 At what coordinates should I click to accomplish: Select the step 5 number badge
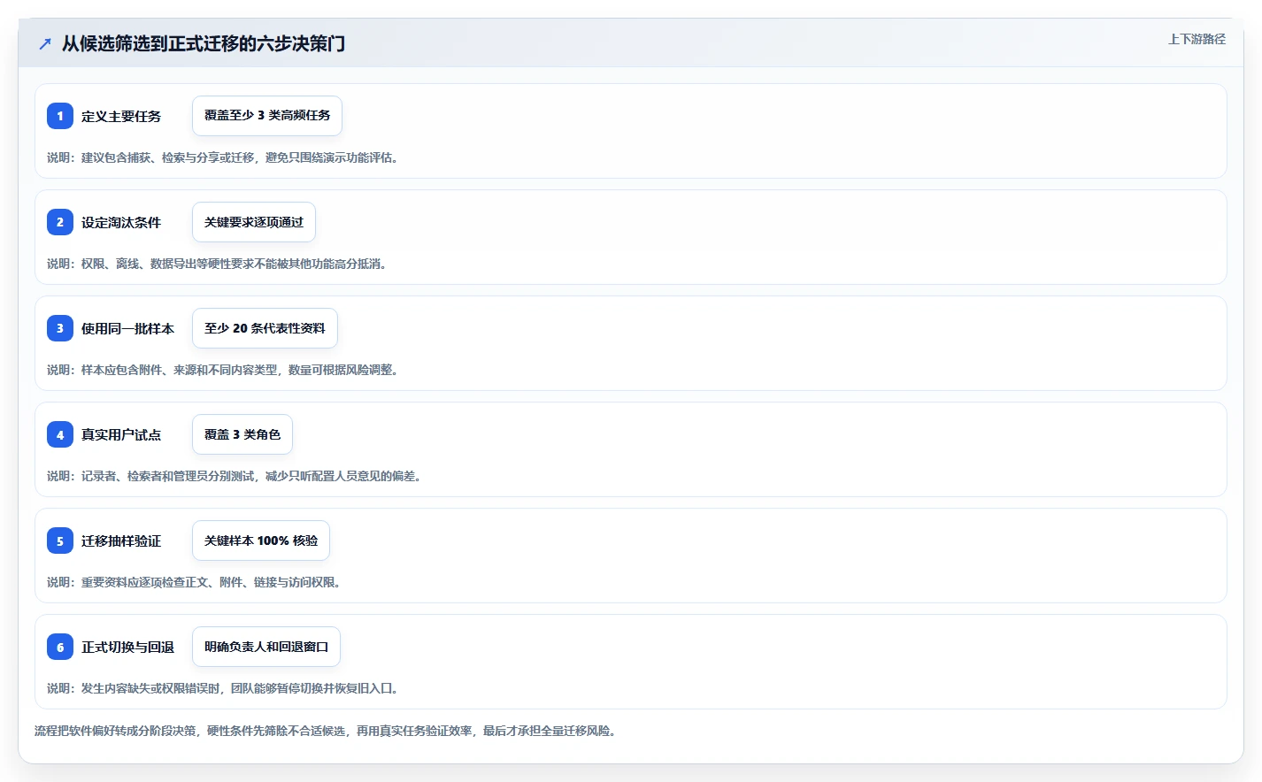point(60,540)
